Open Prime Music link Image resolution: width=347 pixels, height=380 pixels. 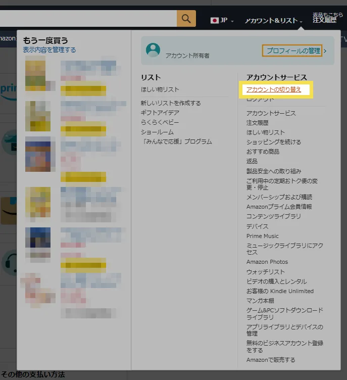coord(263,236)
